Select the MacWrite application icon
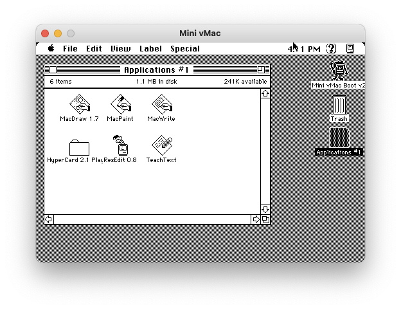Screen dimensions: 401x310 [162, 104]
